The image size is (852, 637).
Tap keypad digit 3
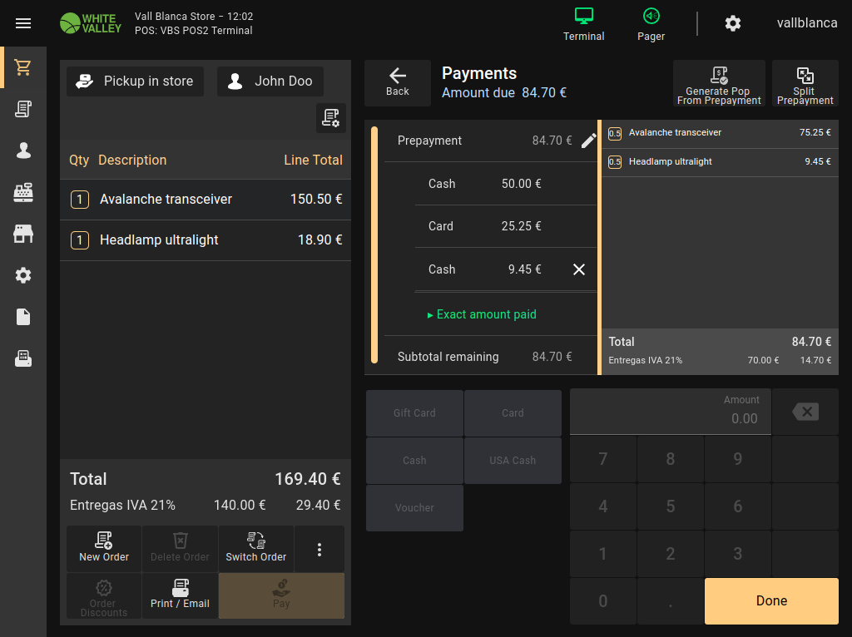tap(738, 554)
